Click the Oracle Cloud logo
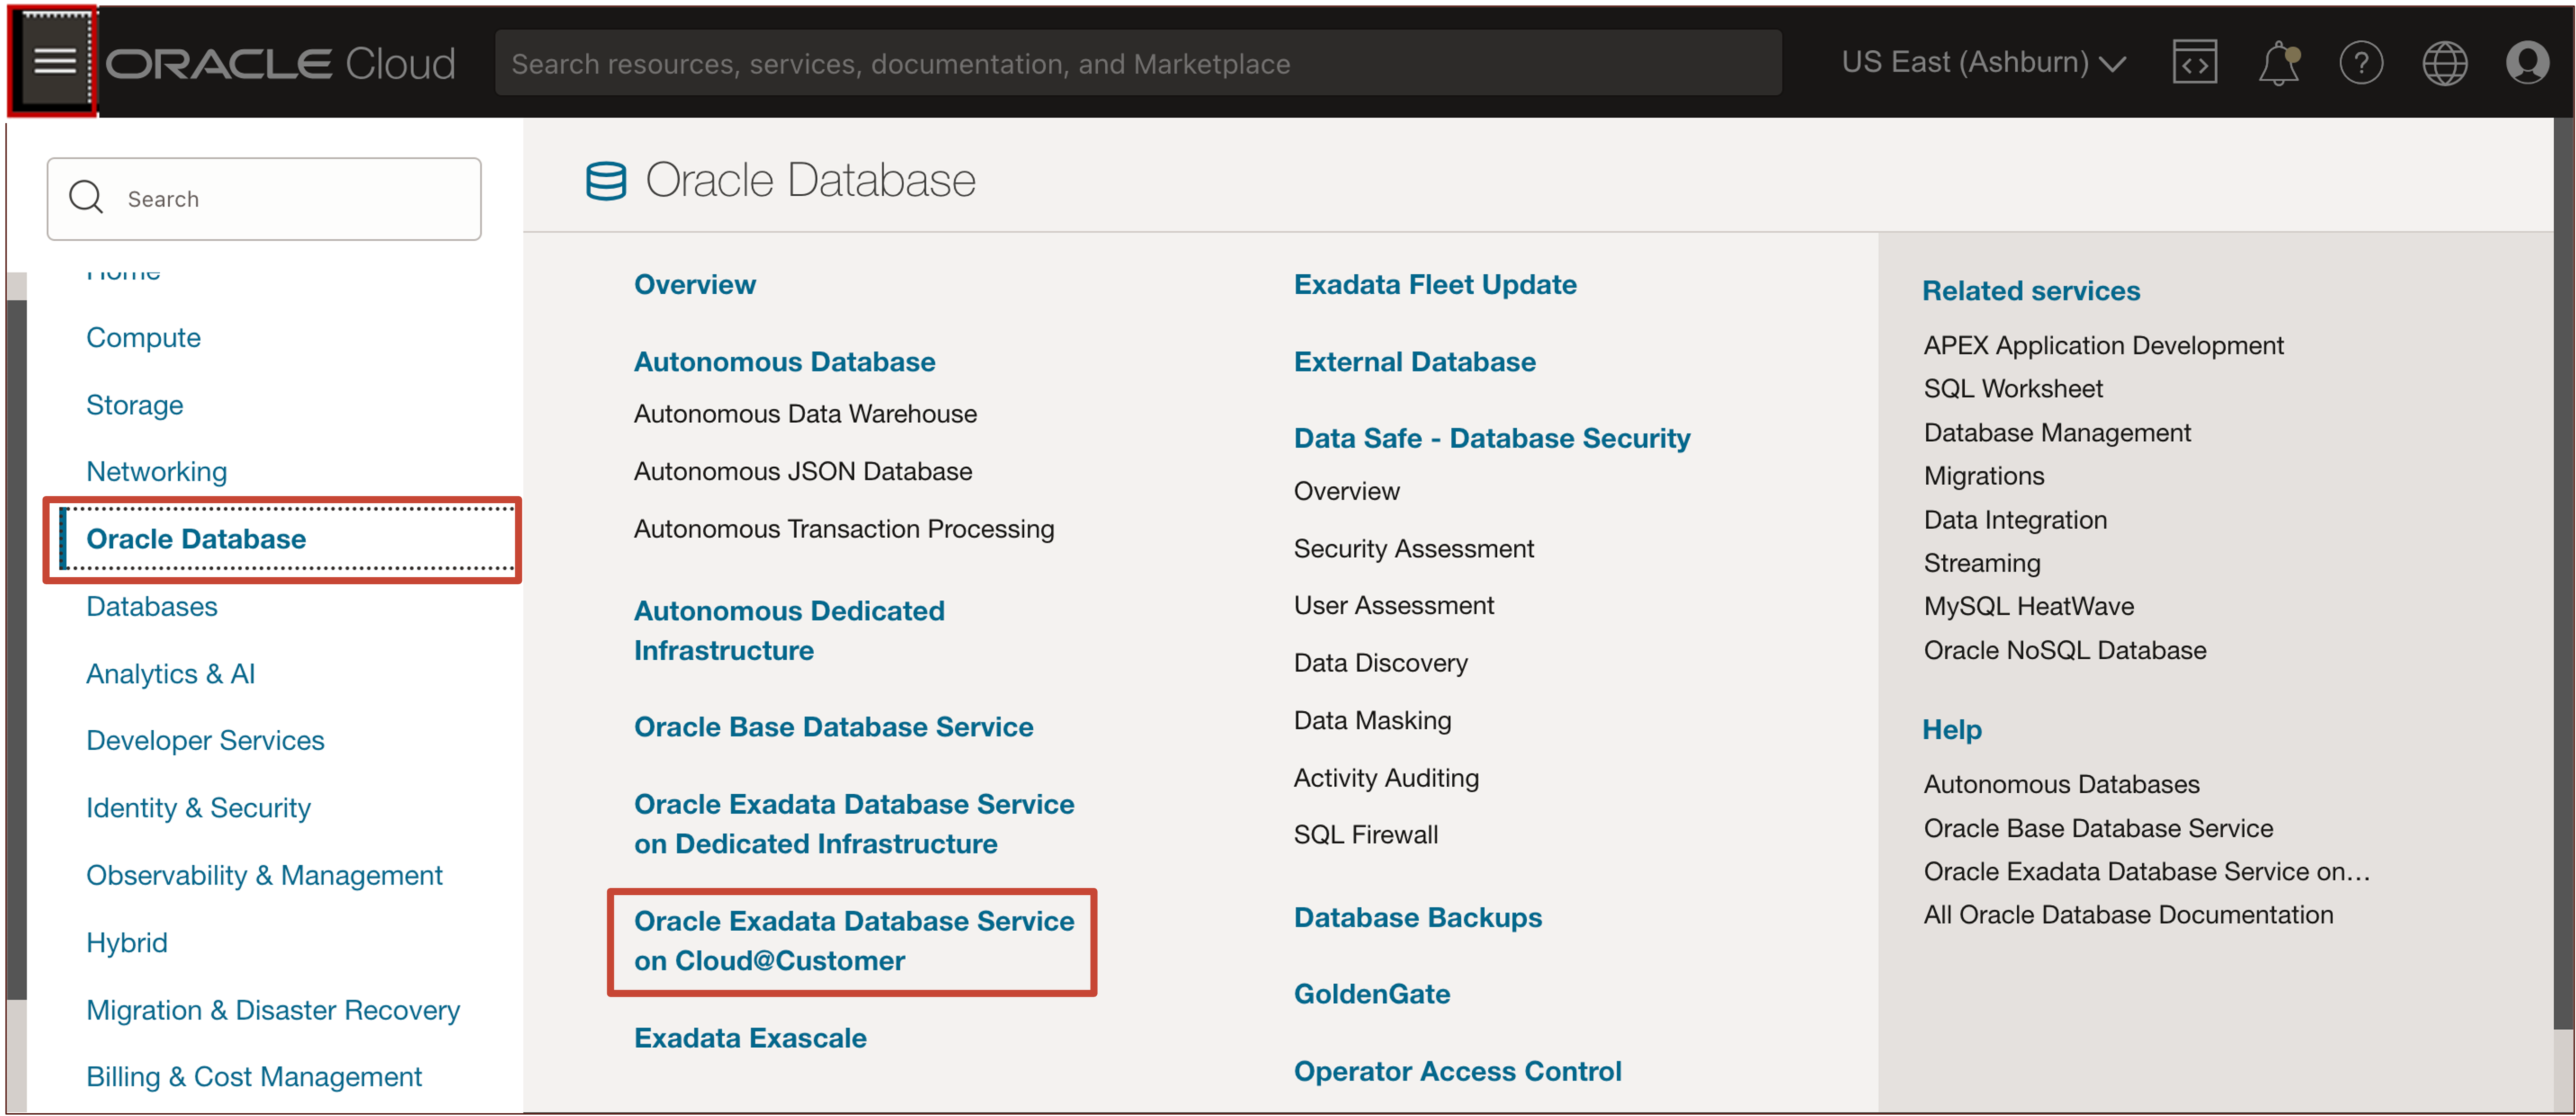 280,64
